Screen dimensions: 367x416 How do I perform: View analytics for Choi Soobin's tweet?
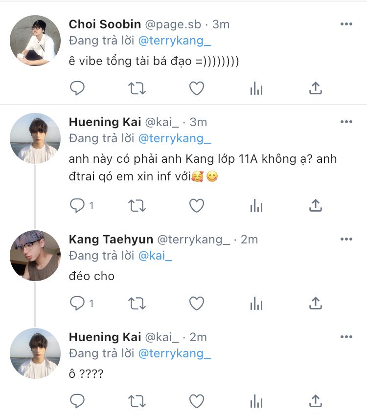(256, 88)
